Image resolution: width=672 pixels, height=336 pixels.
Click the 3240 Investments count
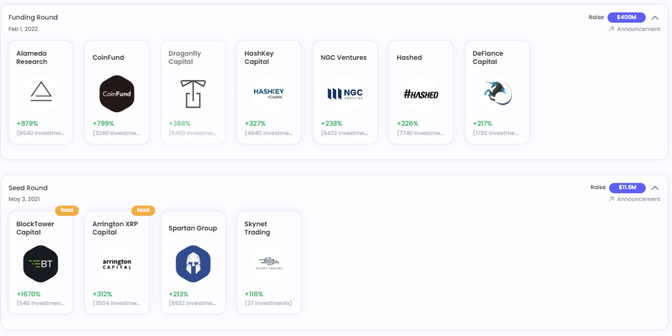pos(117,133)
